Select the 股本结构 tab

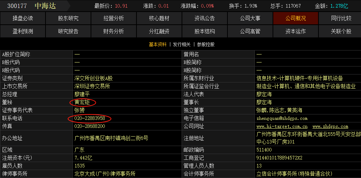(x=205, y=31)
